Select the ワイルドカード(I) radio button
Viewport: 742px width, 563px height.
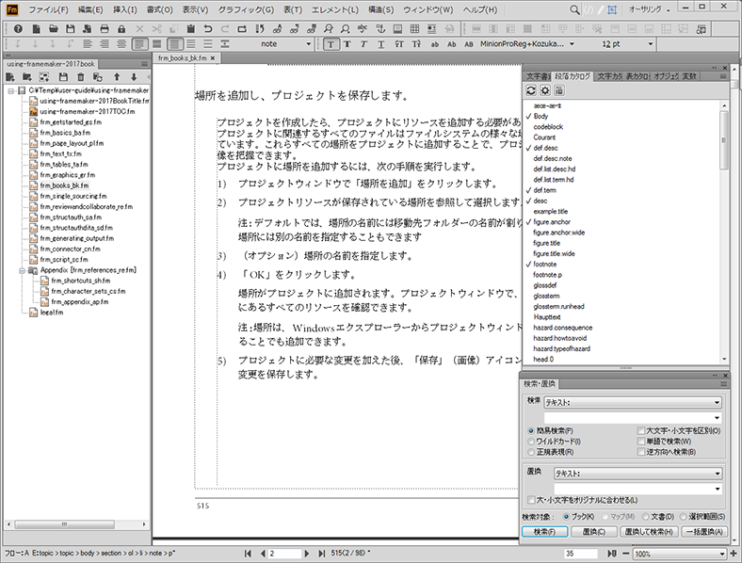(x=531, y=441)
